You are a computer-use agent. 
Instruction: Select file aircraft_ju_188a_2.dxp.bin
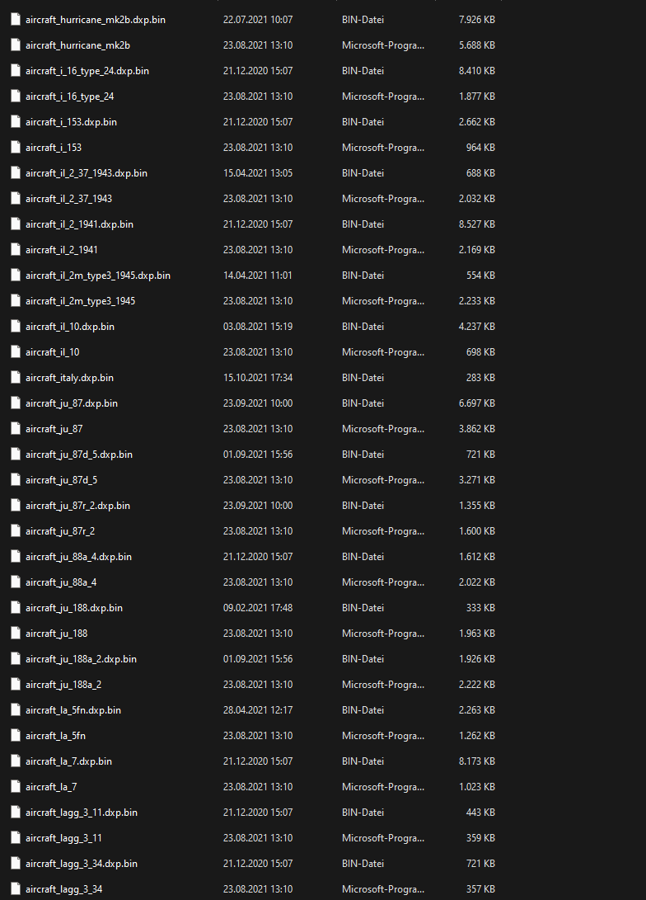coord(81,659)
